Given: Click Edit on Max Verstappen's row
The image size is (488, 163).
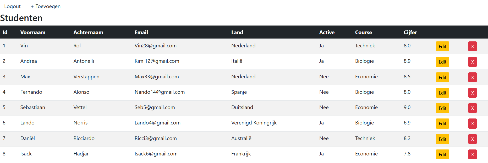Looking at the screenshot, I should [442, 77].
